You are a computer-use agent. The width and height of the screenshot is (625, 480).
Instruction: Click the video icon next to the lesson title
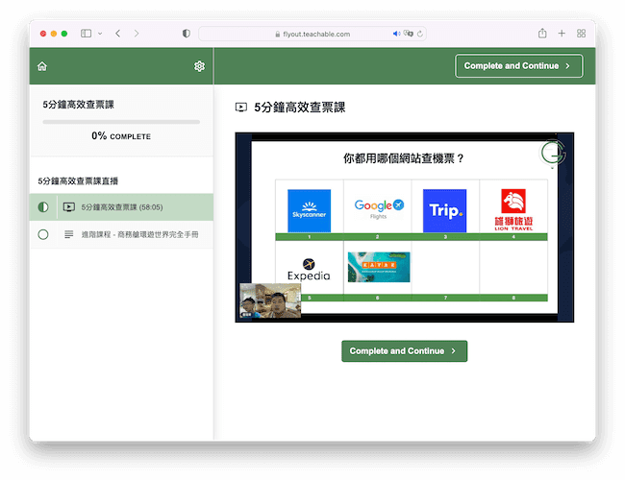click(x=241, y=108)
